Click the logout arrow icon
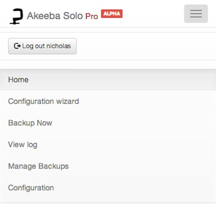This screenshot has width=216, height=205. click(x=17, y=46)
